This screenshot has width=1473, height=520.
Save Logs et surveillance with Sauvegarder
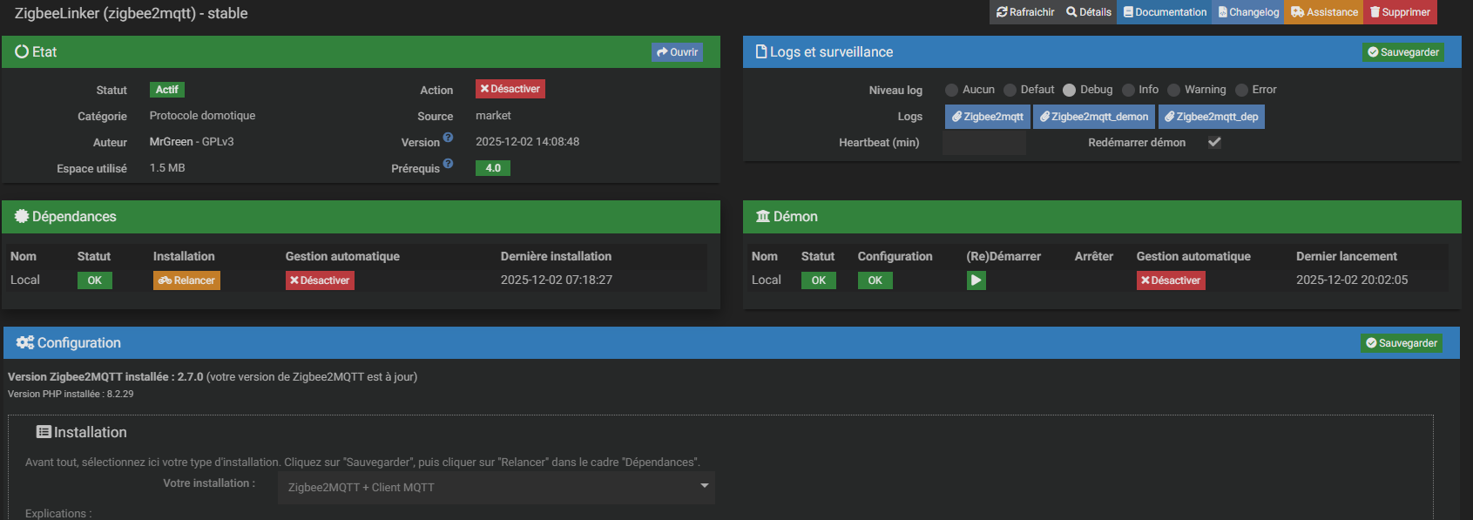click(1402, 52)
